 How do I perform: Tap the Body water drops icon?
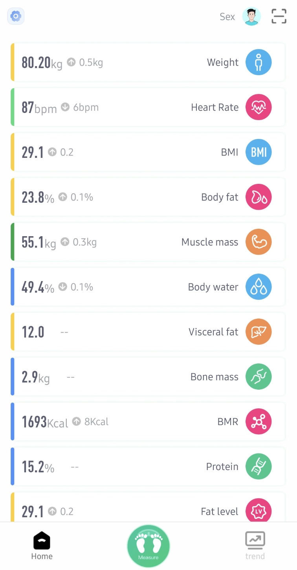pyautogui.click(x=258, y=287)
